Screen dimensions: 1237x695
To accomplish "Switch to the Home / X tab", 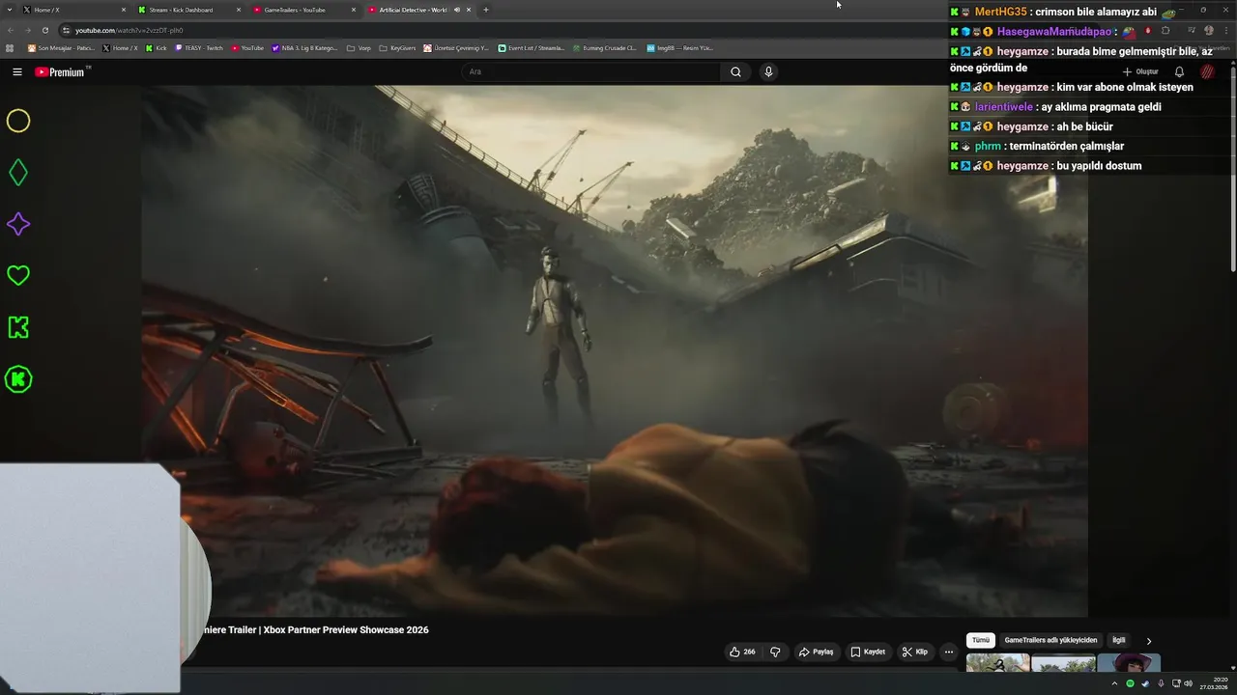I will pyautogui.click(x=72, y=10).
